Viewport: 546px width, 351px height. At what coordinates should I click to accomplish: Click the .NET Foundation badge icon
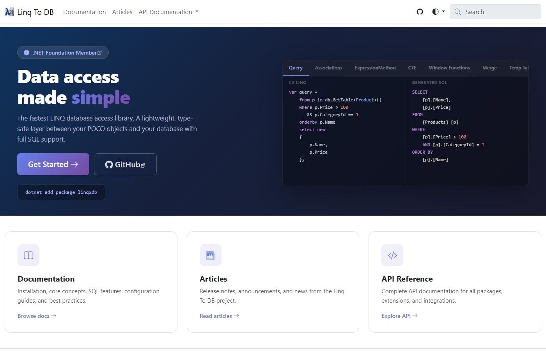point(27,53)
